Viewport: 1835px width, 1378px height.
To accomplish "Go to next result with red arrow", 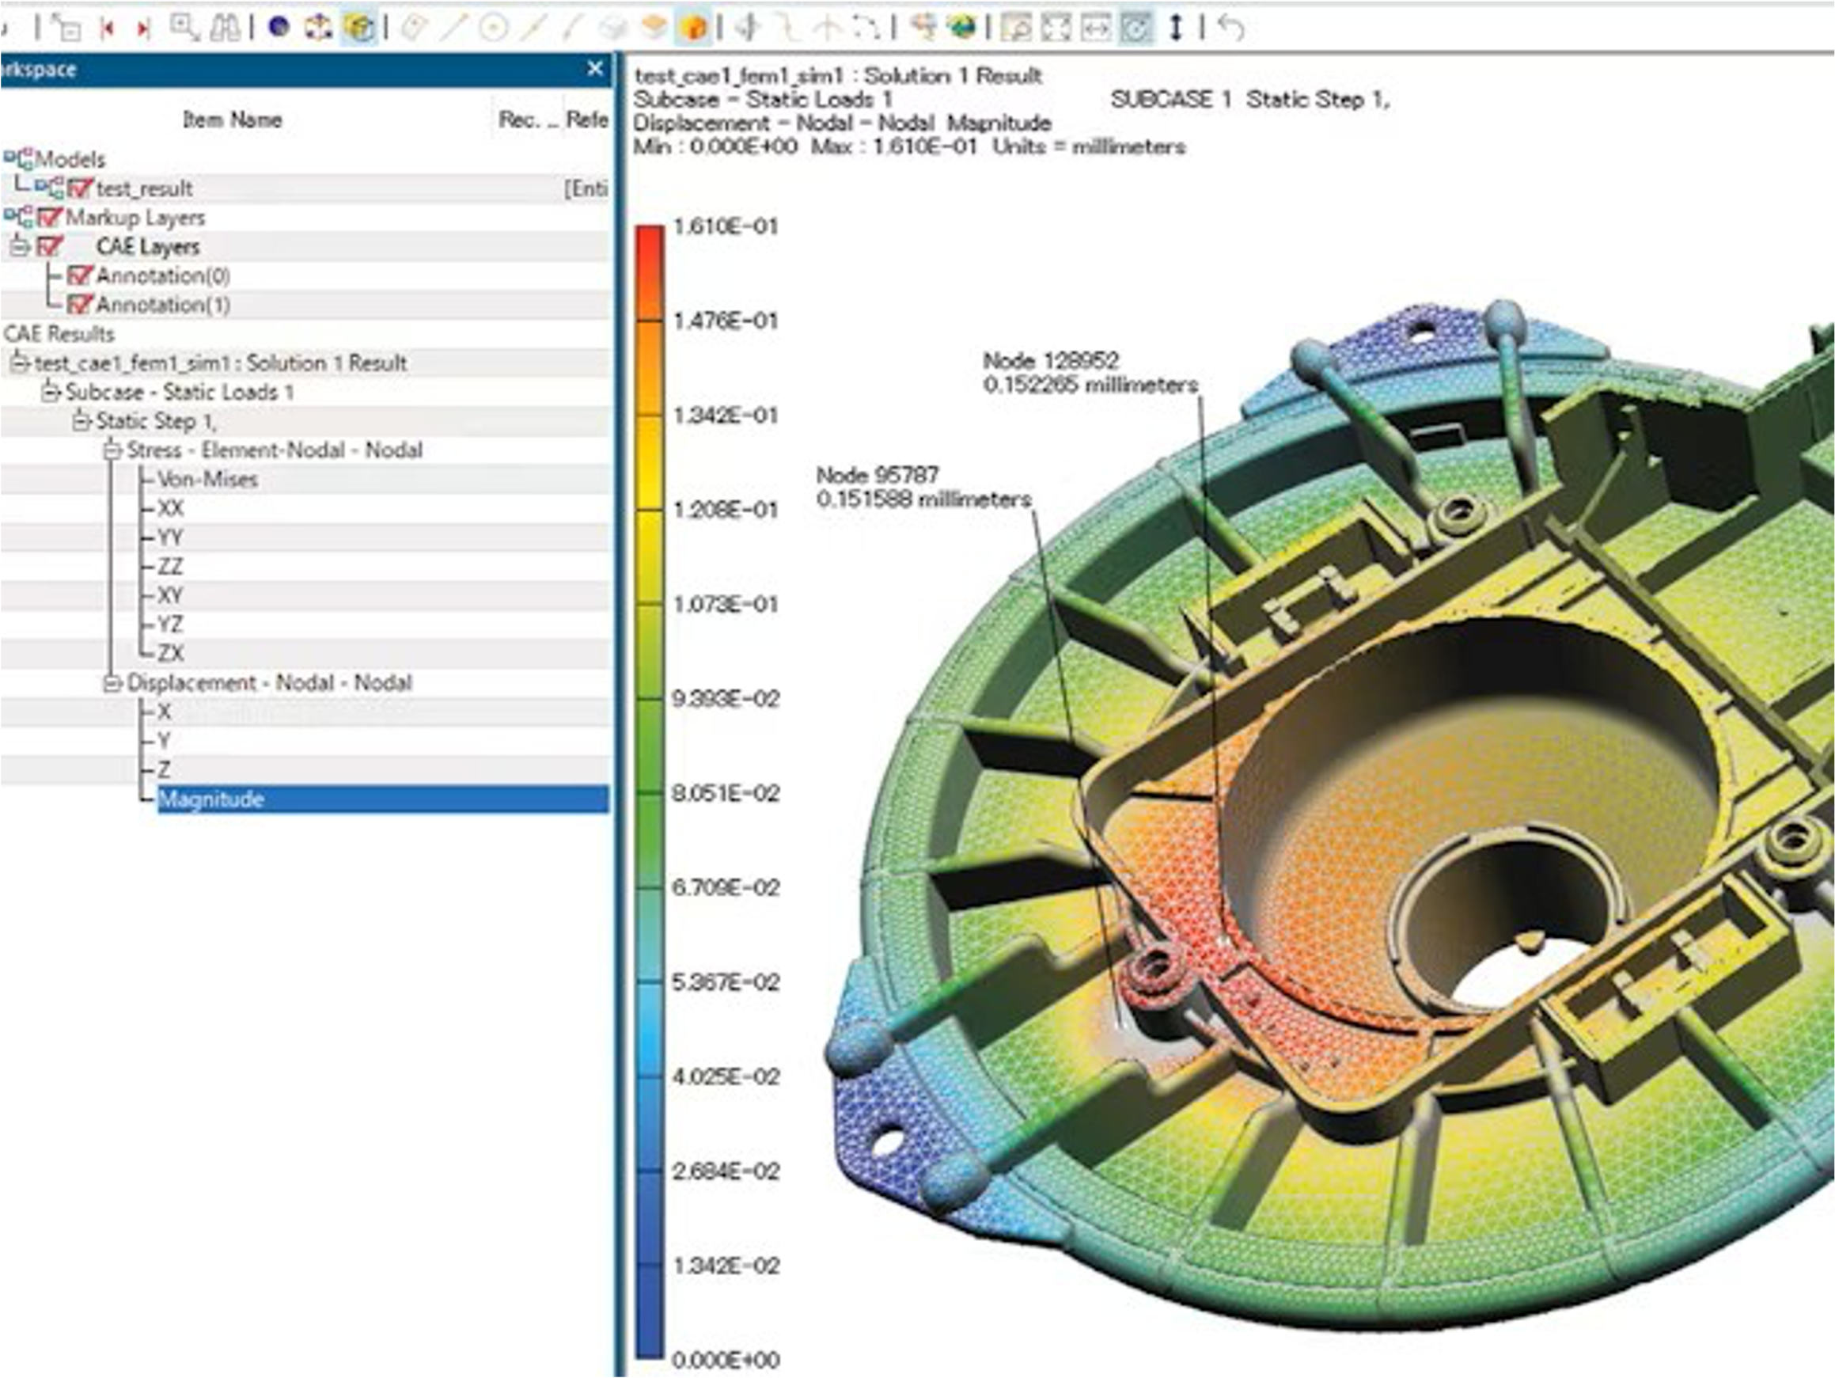I will point(142,29).
